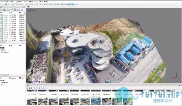
Task: Click the red Remove Photos icon in Photos pane
Action: coord(30,88)
